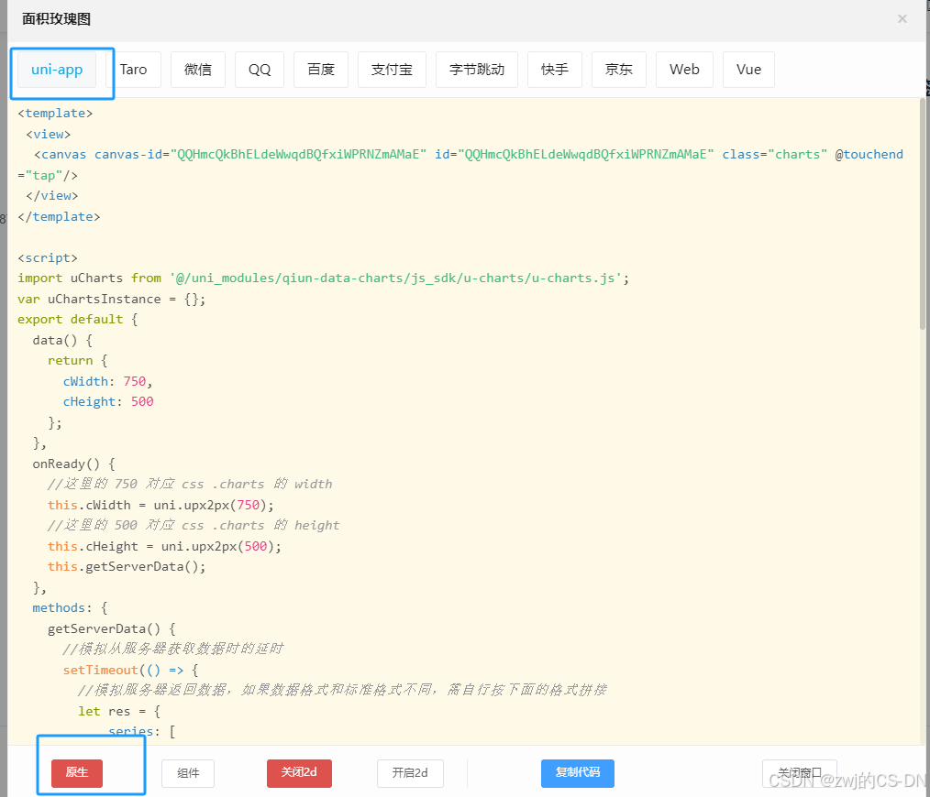Click the 'var uChartsInstance = {};' line
This screenshot has height=797, width=930.
click(x=112, y=299)
